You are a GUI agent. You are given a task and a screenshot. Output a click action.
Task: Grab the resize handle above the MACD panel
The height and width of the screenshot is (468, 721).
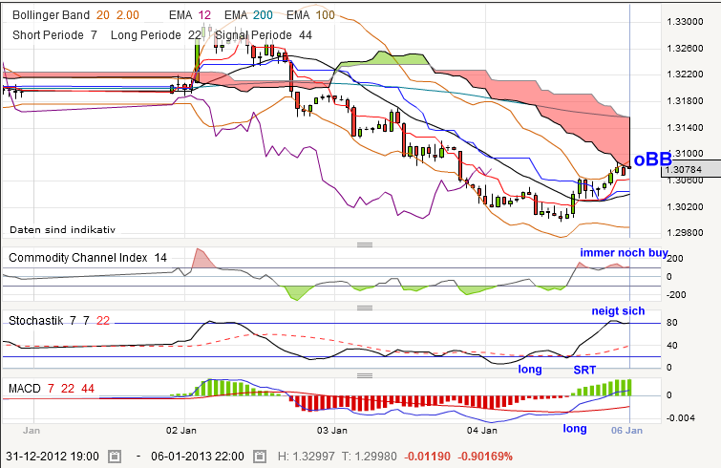pyautogui.click(x=365, y=375)
